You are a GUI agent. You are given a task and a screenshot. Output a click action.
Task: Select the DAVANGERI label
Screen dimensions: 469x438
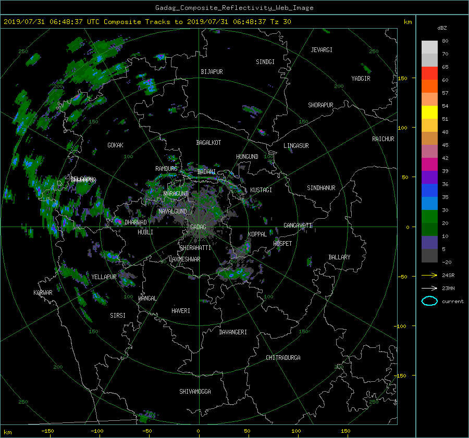pyautogui.click(x=233, y=332)
